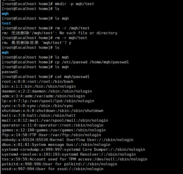Image resolution: width=183 pixels, height=174 pixels.
Task: Click the 'shutdown:x:6:0' entry line
Action: (52, 111)
